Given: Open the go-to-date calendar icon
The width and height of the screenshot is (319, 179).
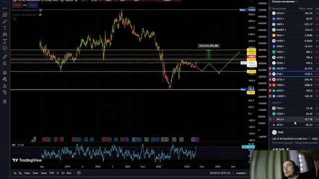Looking at the screenshot, I should [x=79, y=173].
